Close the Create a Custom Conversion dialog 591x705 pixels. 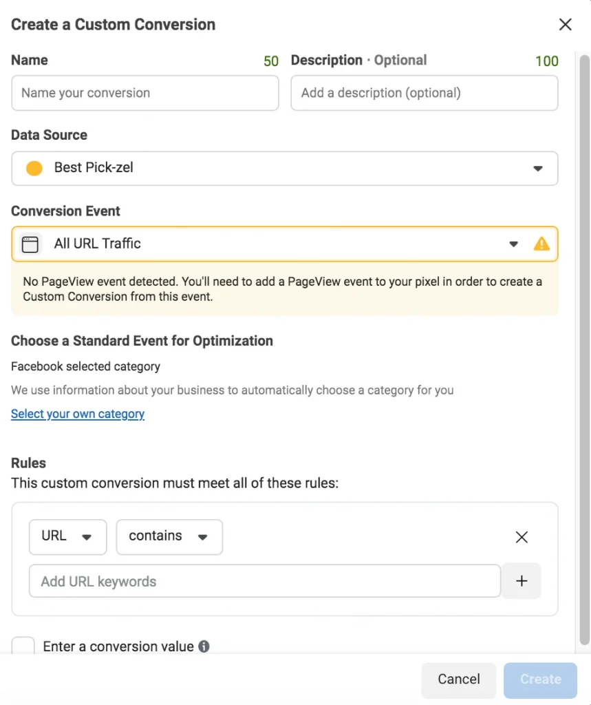[566, 25]
